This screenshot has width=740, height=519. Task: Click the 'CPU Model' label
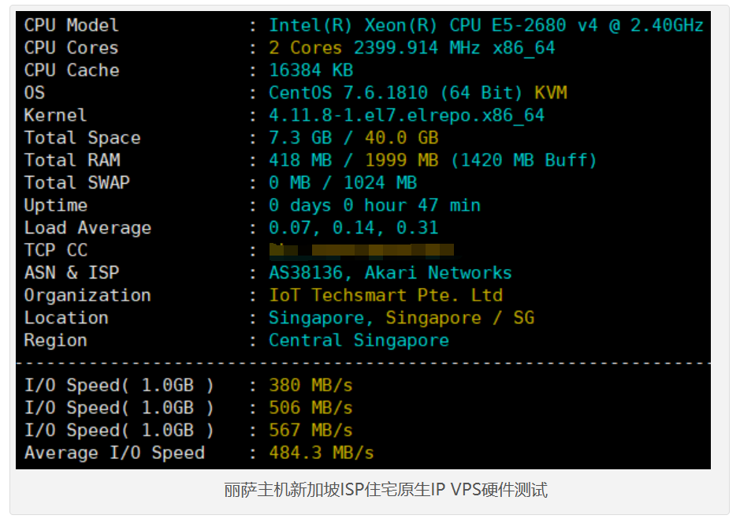click(x=71, y=25)
